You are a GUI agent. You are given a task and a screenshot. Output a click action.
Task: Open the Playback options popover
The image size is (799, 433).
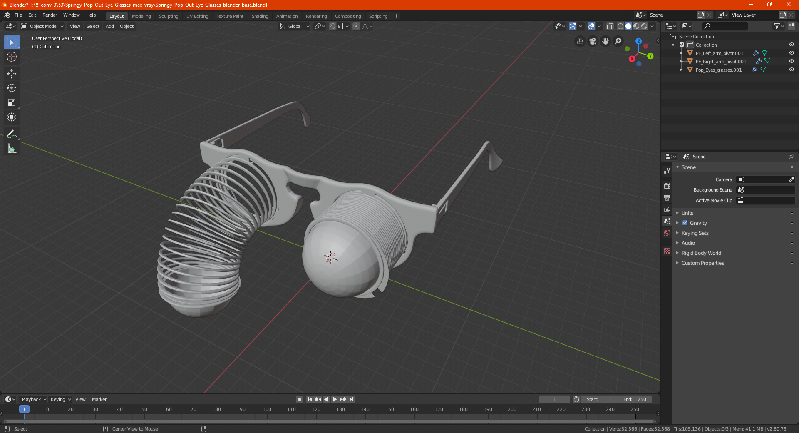pyautogui.click(x=34, y=399)
